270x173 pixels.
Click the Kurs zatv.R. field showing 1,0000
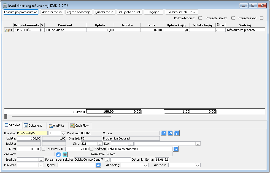[x=77, y=149]
